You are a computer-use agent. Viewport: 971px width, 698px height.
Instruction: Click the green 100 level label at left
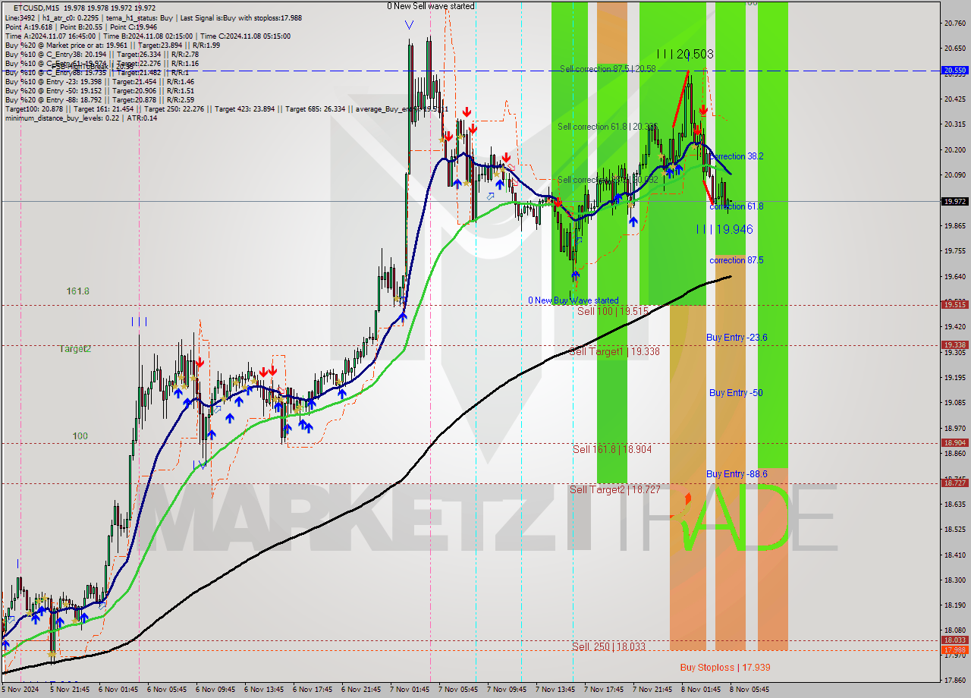[80, 436]
